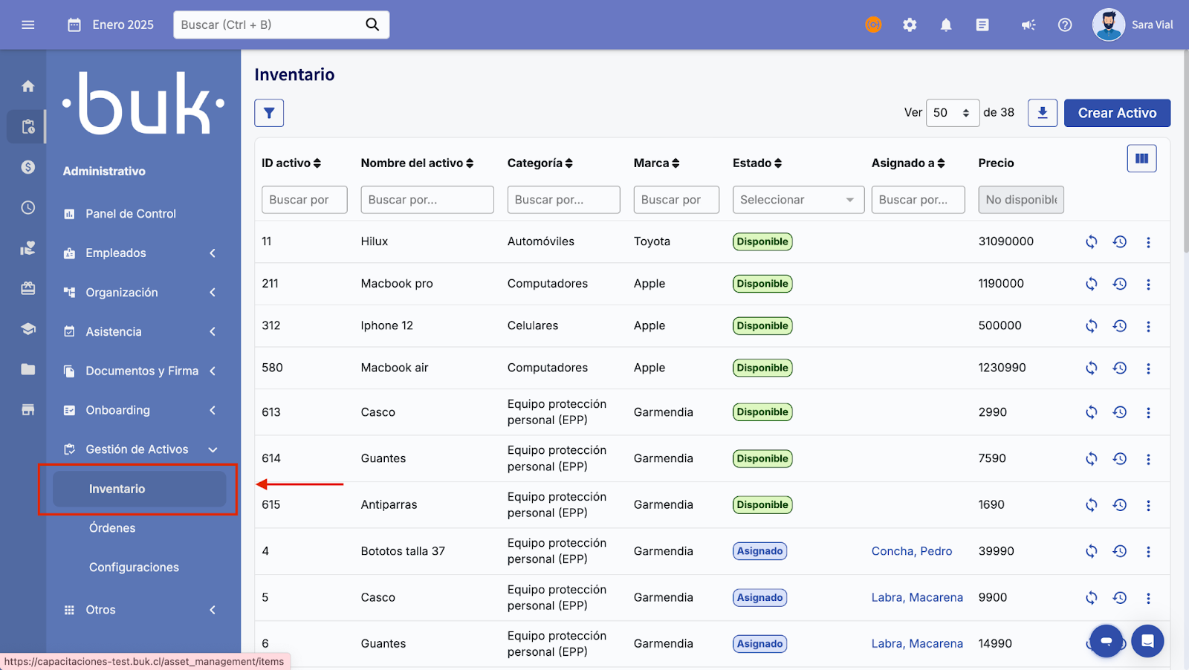Open notifications bell icon
This screenshot has width=1189, height=670.
coord(946,25)
